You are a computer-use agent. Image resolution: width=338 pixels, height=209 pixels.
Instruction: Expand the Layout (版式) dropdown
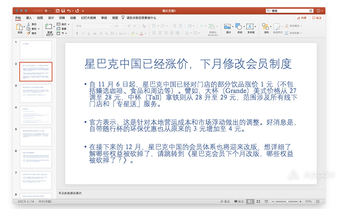[69, 24]
